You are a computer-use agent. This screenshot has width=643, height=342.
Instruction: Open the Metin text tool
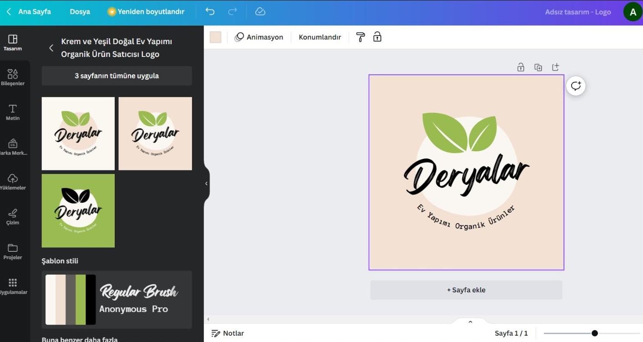click(x=13, y=112)
